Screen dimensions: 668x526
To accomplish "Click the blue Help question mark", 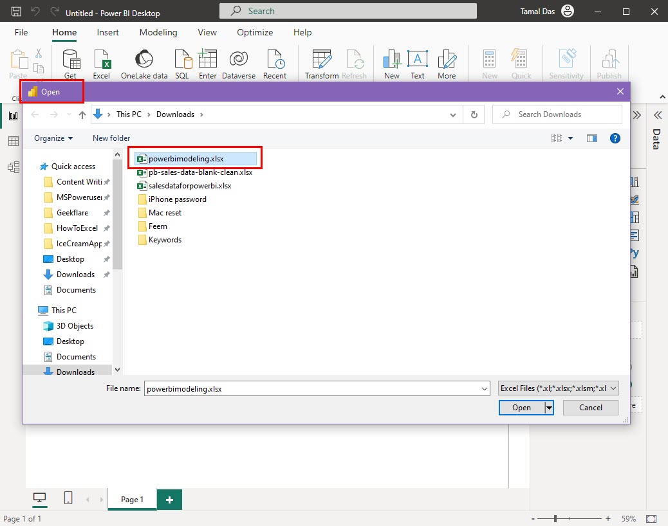I will click(615, 138).
